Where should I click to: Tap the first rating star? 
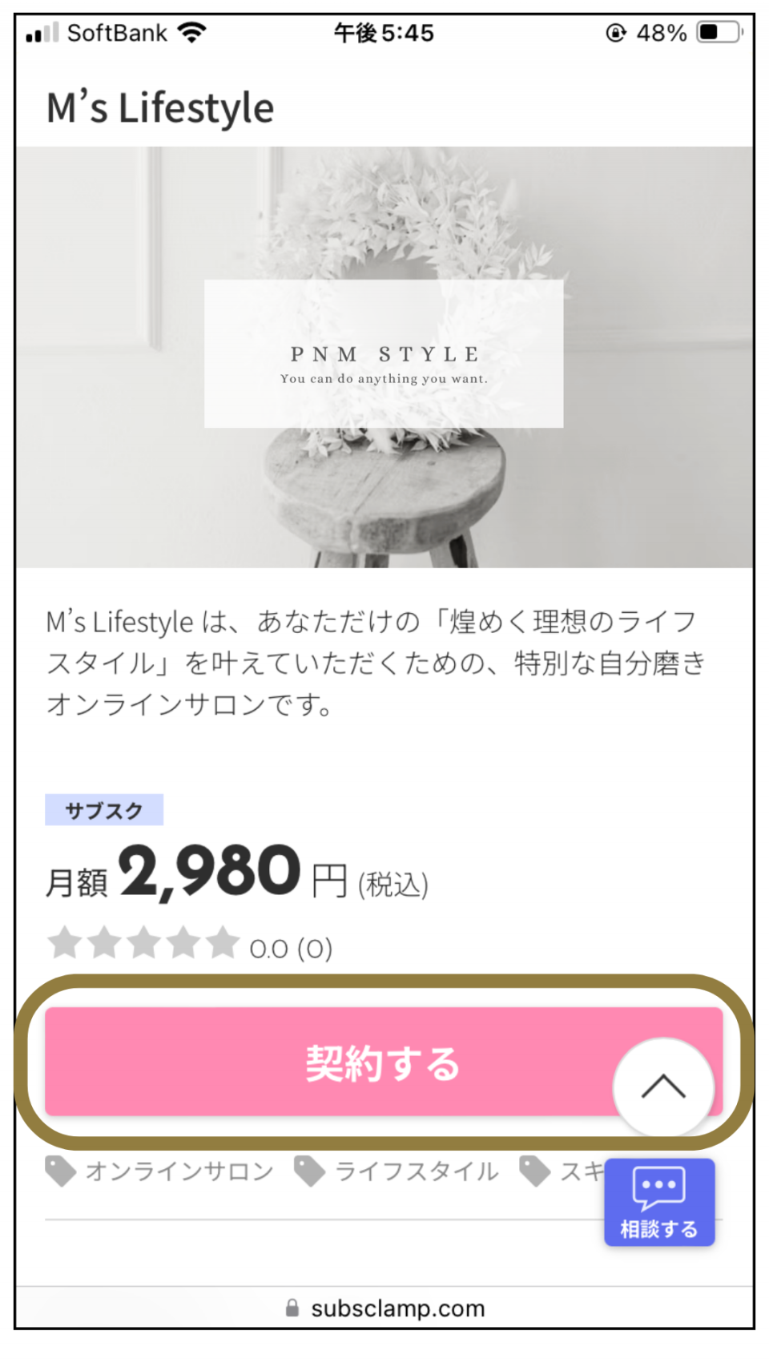pyautogui.click(x=64, y=943)
